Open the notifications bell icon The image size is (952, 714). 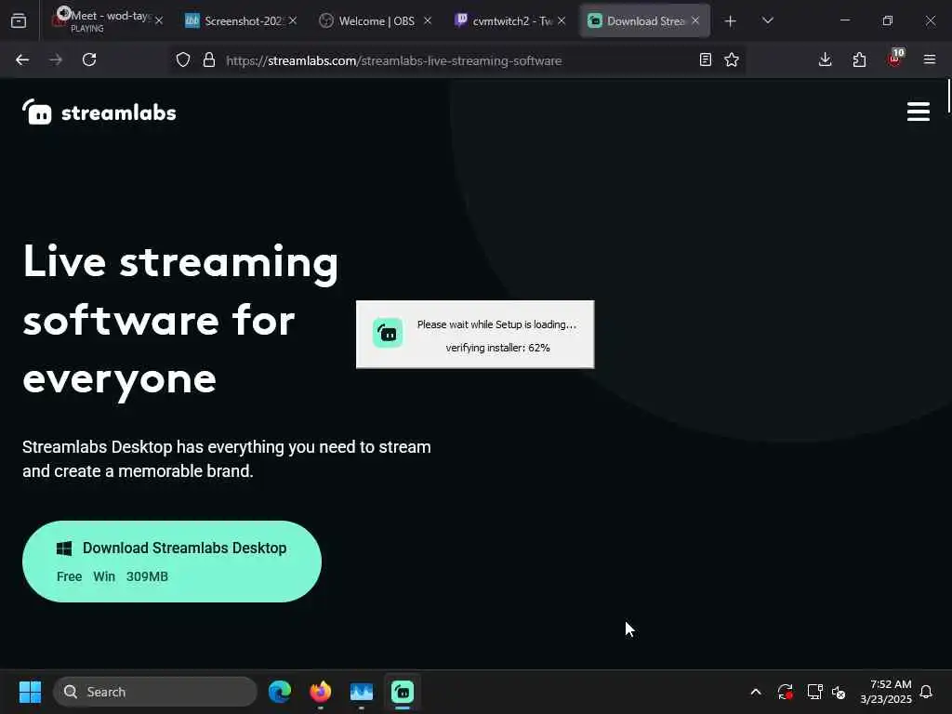926,692
